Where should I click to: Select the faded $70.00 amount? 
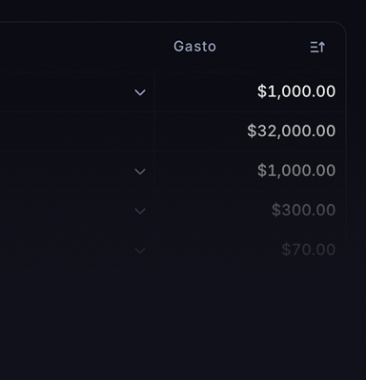point(309,250)
